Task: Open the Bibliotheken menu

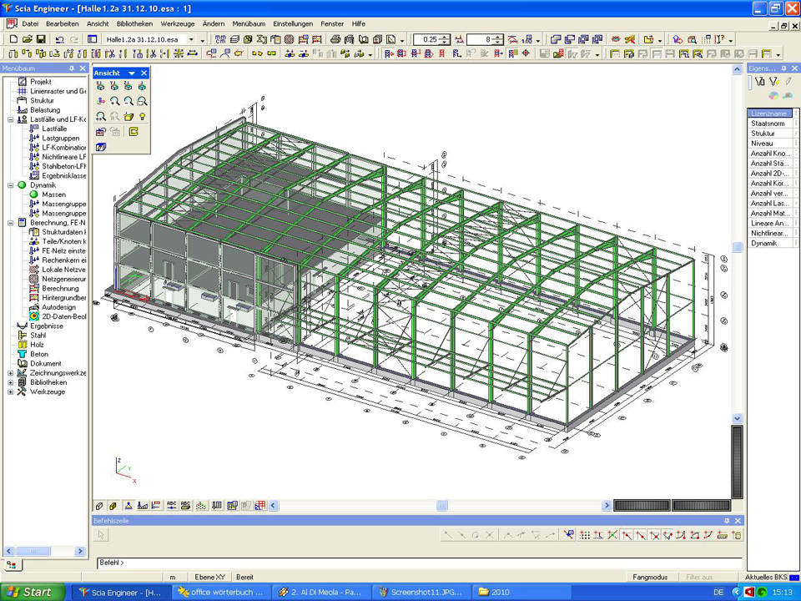Action: (134, 23)
